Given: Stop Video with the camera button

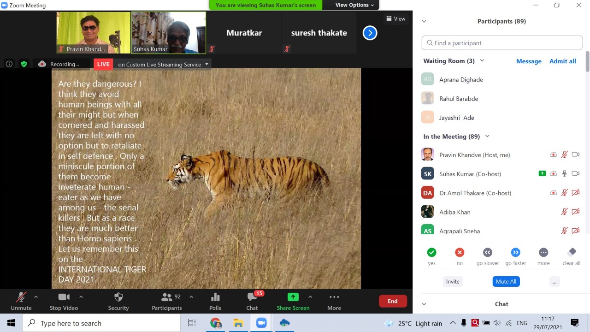Looking at the screenshot, I should coord(64,297).
